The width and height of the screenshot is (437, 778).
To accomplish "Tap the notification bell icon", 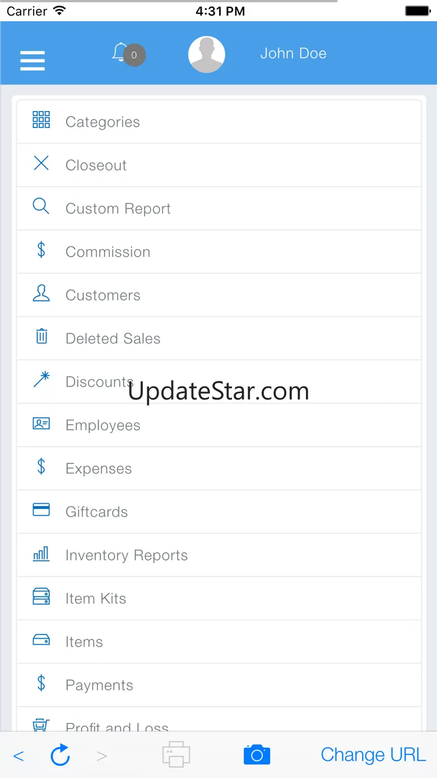I will pyautogui.click(x=119, y=53).
